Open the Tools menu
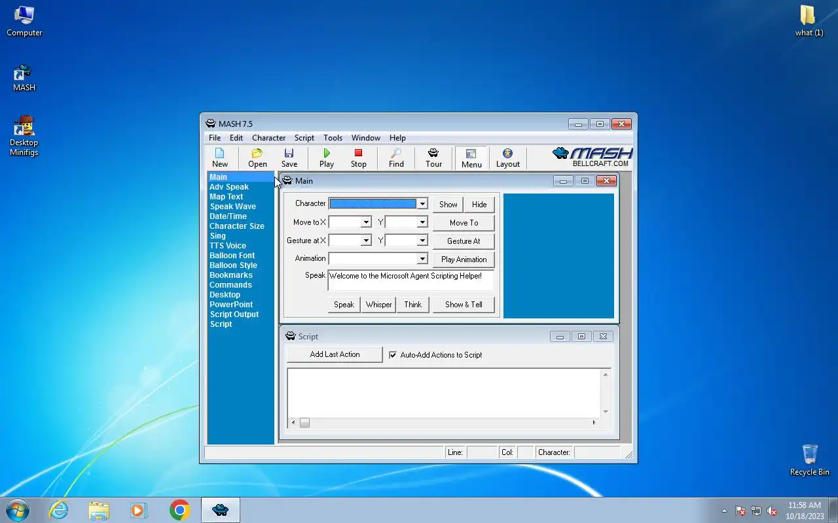Viewport: 838px width, 523px height. pyautogui.click(x=333, y=138)
